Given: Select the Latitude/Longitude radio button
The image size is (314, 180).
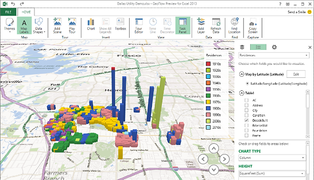Looking at the screenshot, I should coord(247,83).
